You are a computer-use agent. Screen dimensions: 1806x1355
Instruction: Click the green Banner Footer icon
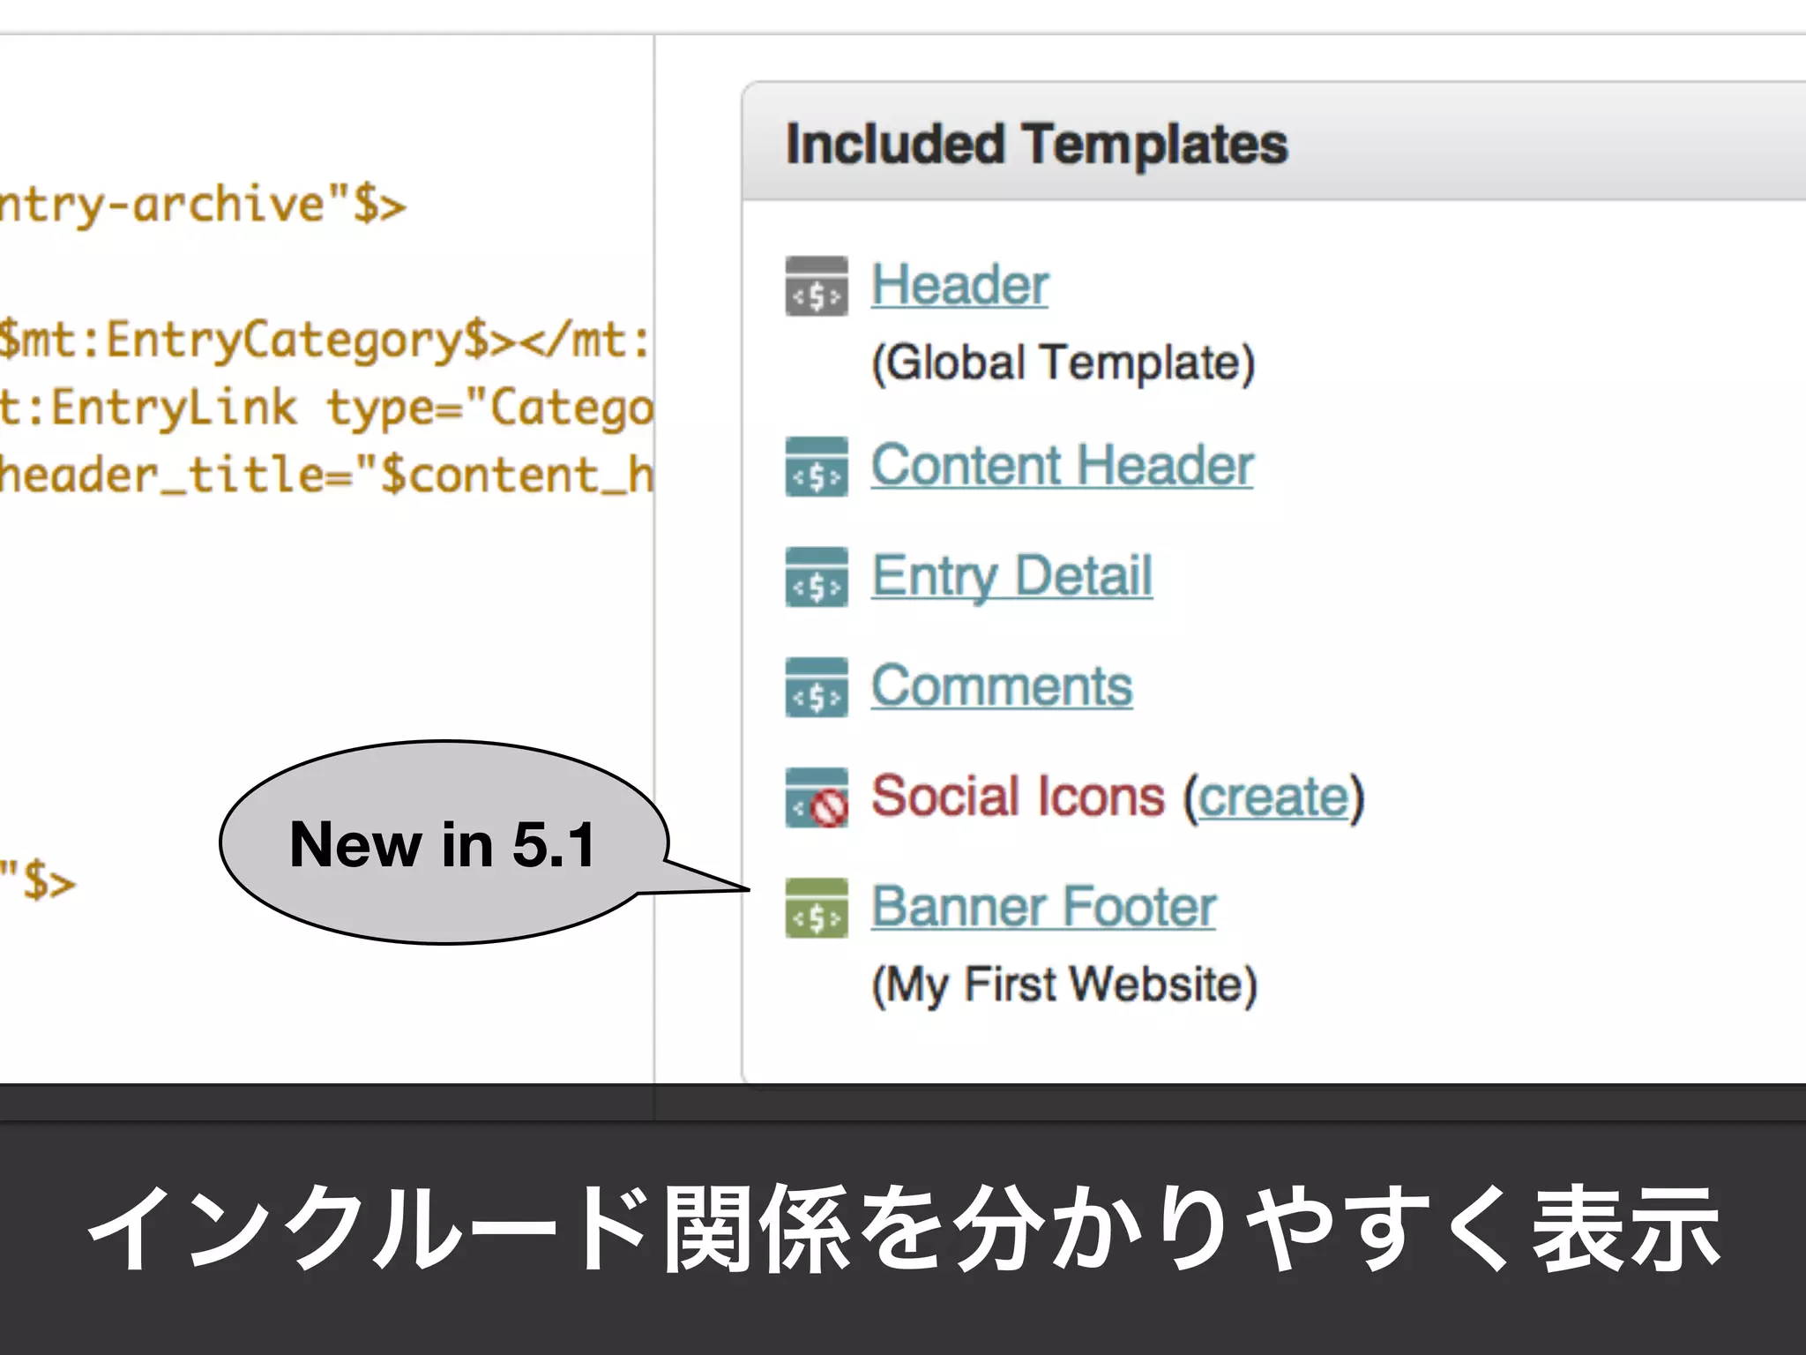click(817, 908)
